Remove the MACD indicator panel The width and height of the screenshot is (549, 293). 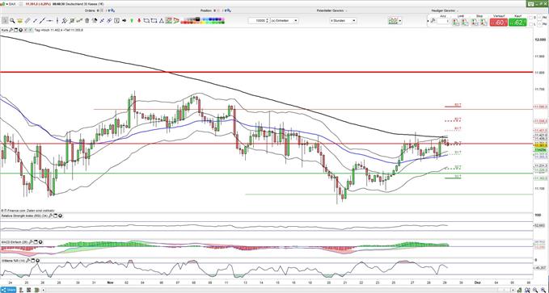[x=40, y=242]
